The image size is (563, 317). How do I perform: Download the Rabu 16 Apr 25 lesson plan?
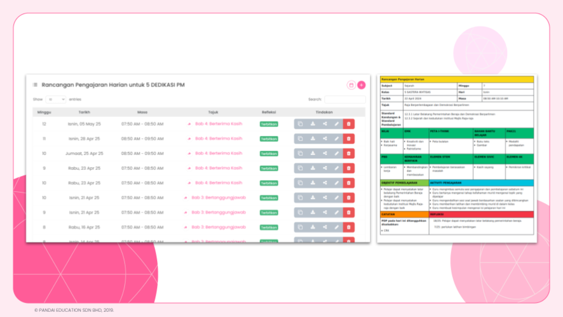(312, 227)
